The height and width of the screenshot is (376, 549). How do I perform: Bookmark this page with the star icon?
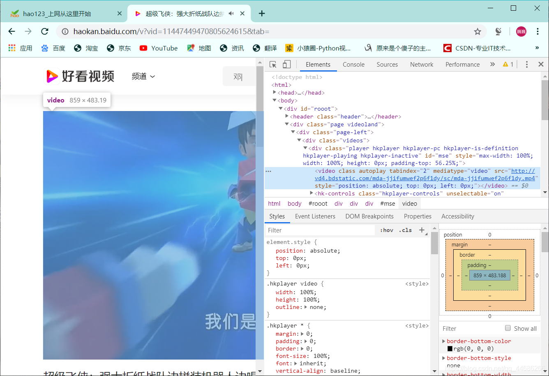click(x=477, y=32)
